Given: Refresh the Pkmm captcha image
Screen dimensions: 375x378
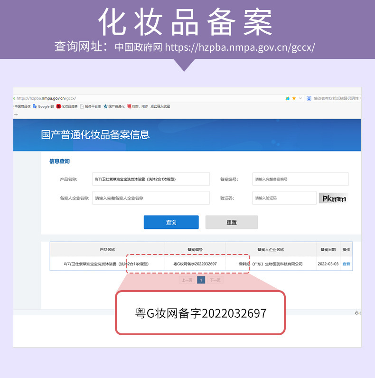Looking at the screenshot, I should pos(334,198).
